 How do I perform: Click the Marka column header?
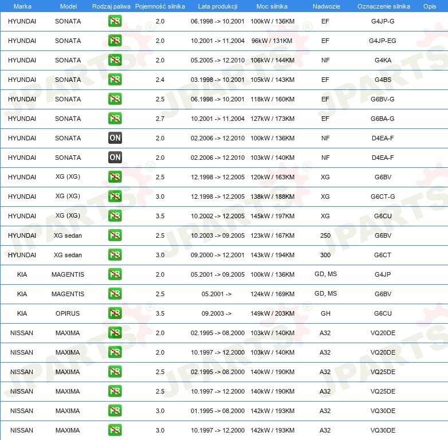pyautogui.click(x=22, y=6)
